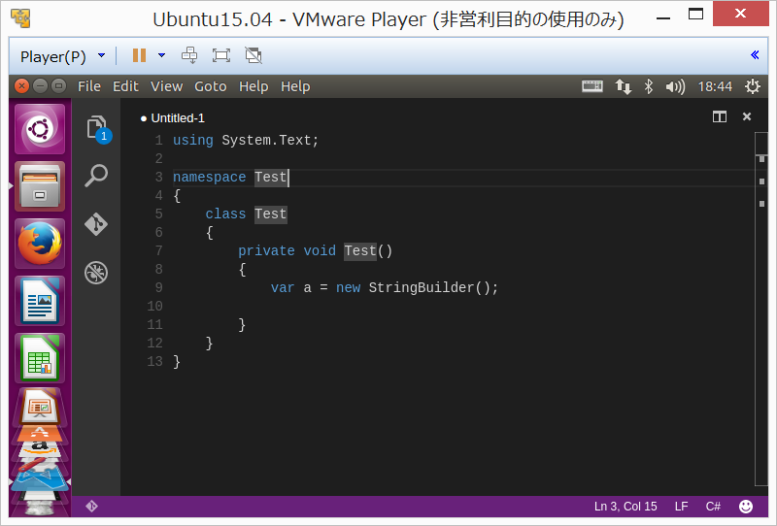Enter VMware full screen mode
The height and width of the screenshot is (526, 777).
221,55
